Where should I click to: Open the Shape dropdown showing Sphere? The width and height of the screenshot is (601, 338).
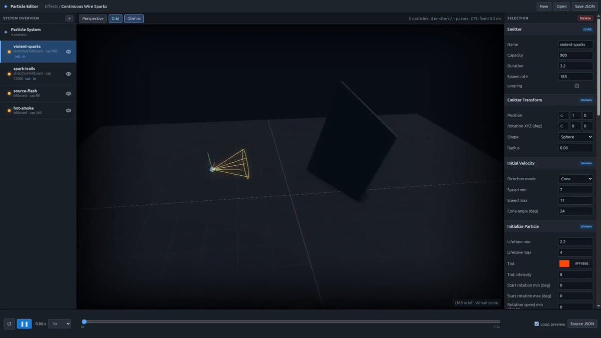575,137
